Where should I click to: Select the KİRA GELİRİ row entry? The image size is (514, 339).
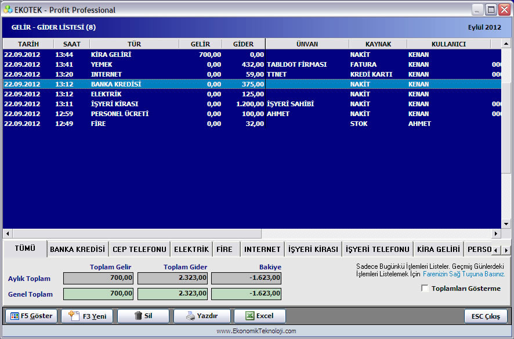click(x=252, y=55)
